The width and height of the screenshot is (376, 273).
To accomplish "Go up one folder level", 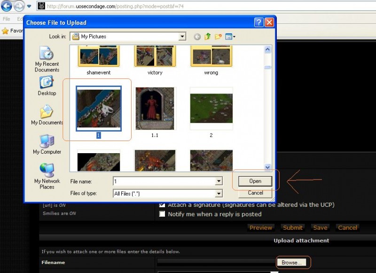I will point(208,37).
